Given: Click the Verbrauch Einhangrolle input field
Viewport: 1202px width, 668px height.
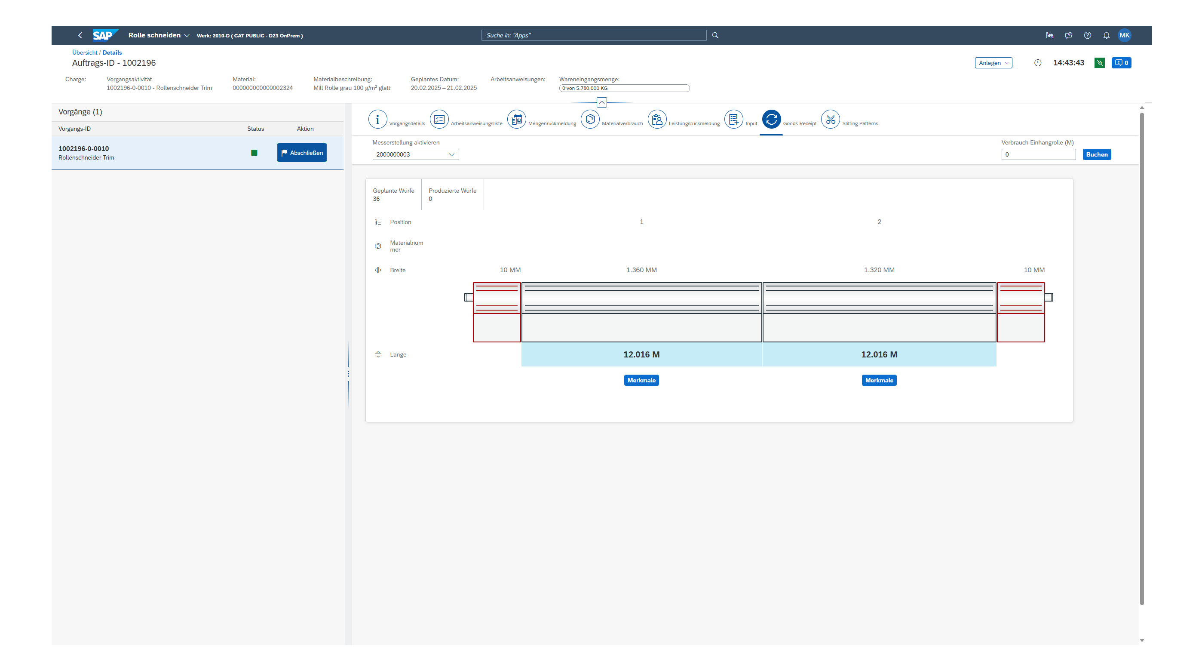Looking at the screenshot, I should (1038, 154).
